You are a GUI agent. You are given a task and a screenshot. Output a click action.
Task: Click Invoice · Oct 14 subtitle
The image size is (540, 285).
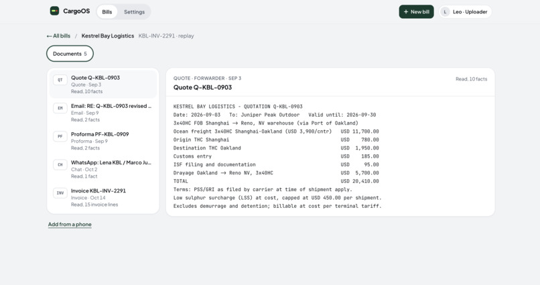pos(88,198)
